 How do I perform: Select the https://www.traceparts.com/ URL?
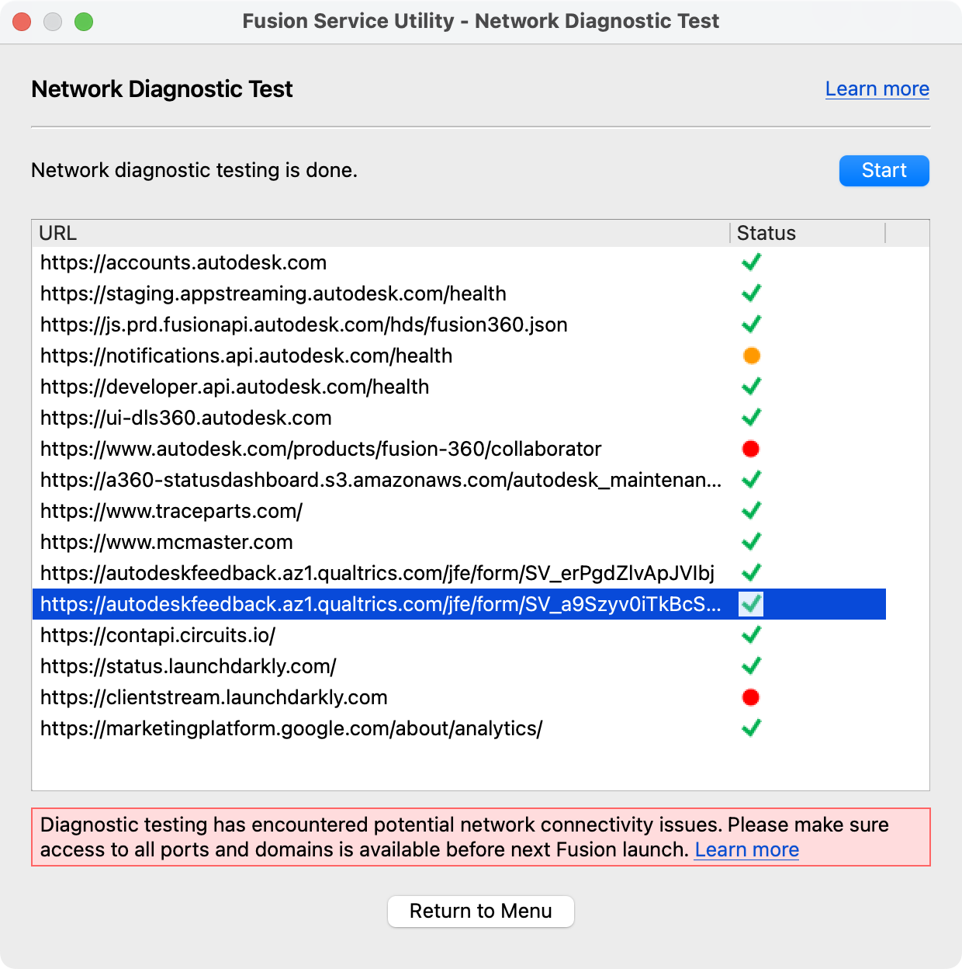click(171, 512)
